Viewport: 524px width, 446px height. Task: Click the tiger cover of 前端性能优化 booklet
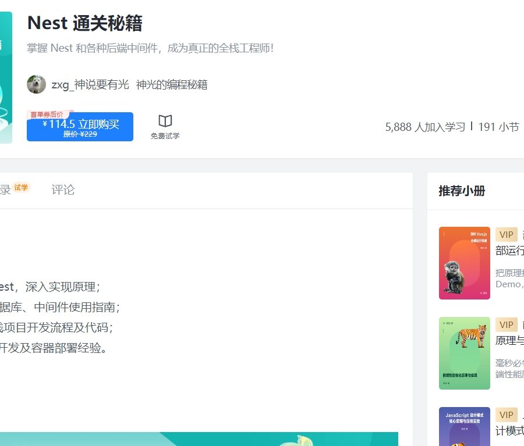click(464, 353)
